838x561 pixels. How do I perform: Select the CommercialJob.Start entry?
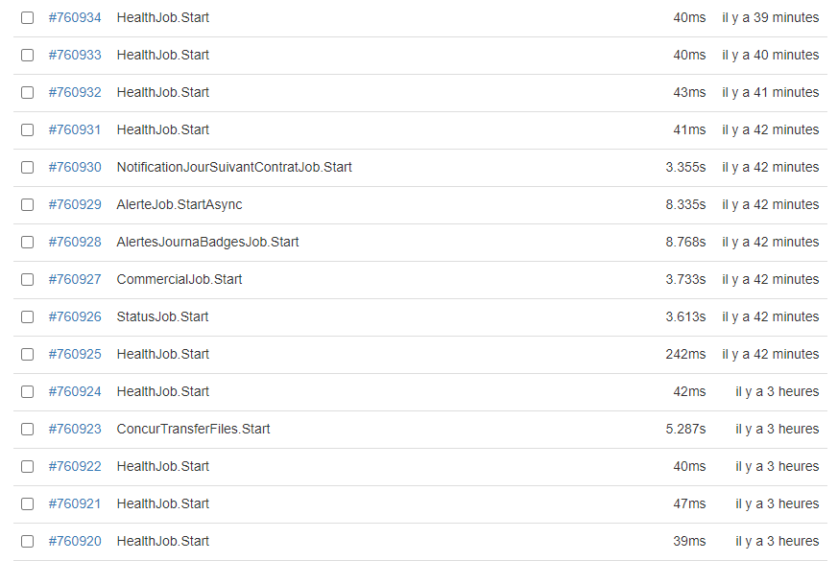click(180, 279)
